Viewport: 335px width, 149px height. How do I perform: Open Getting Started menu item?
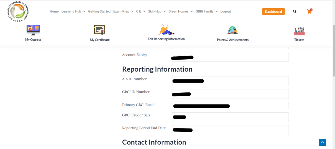99,11
